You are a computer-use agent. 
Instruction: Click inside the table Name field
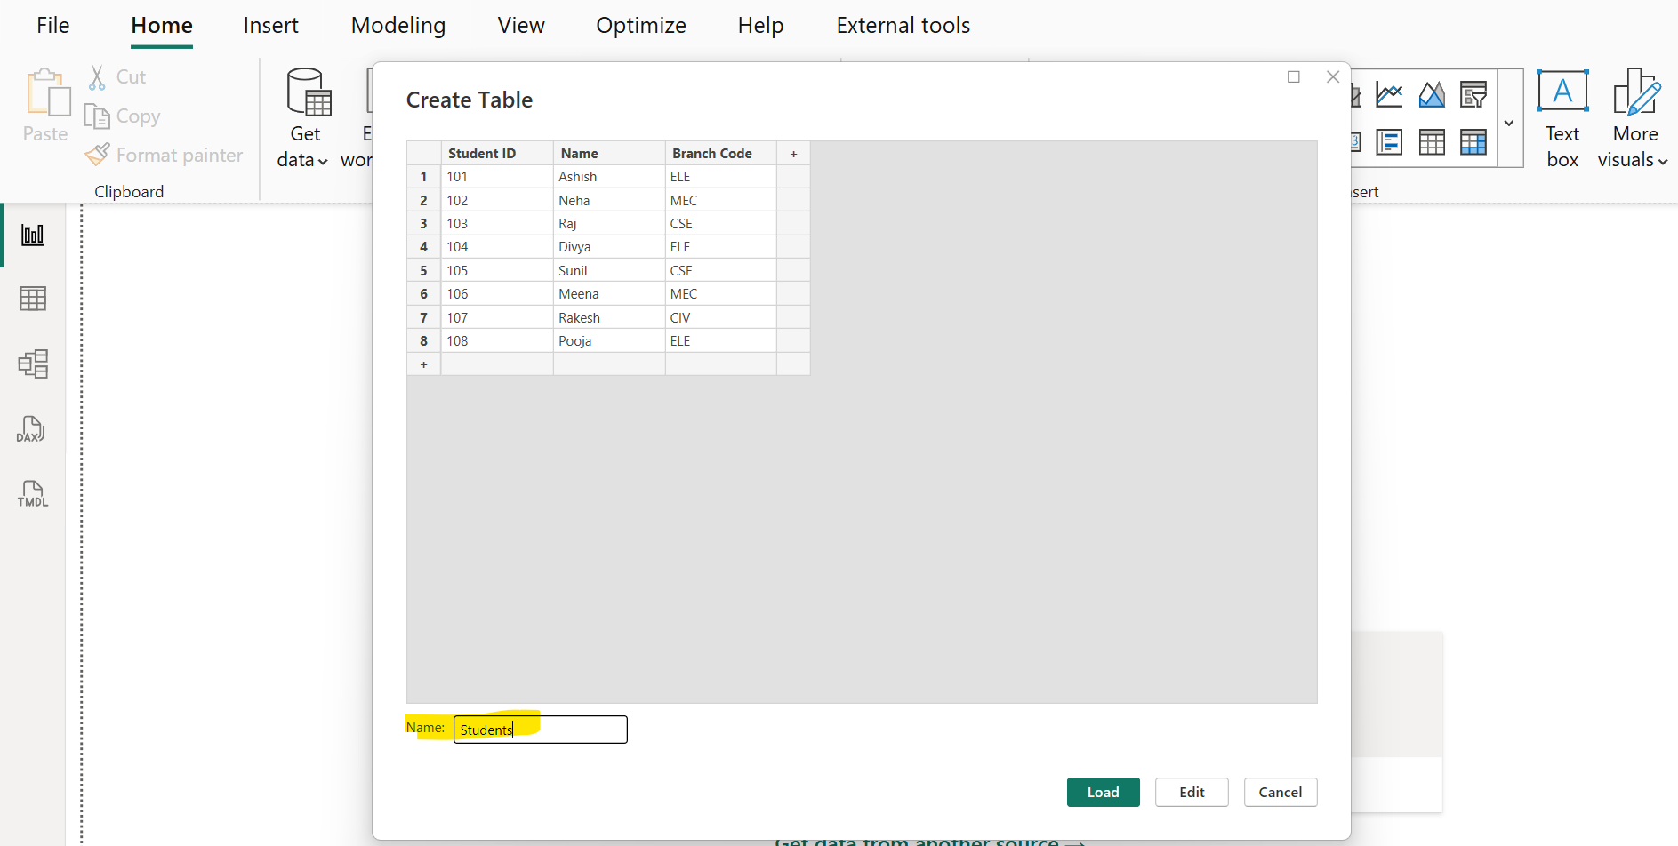point(539,729)
